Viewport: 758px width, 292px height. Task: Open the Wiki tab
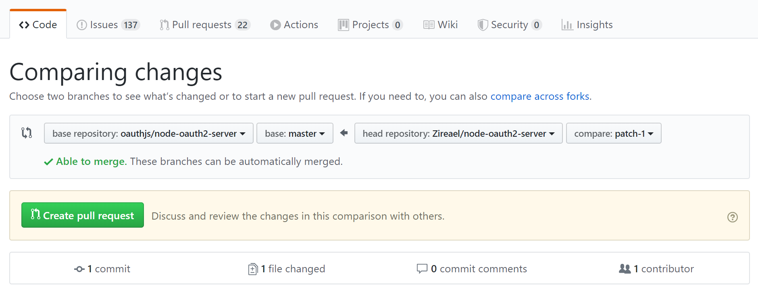(440, 25)
